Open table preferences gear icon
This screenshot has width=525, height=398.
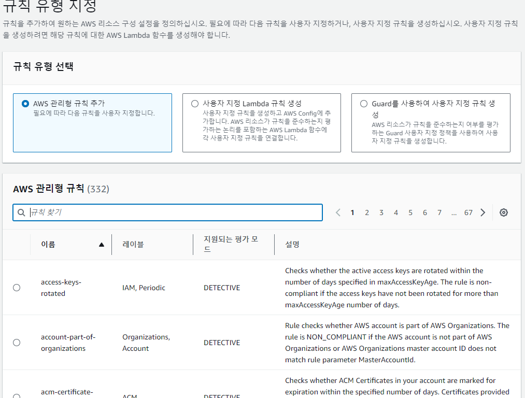tap(503, 212)
